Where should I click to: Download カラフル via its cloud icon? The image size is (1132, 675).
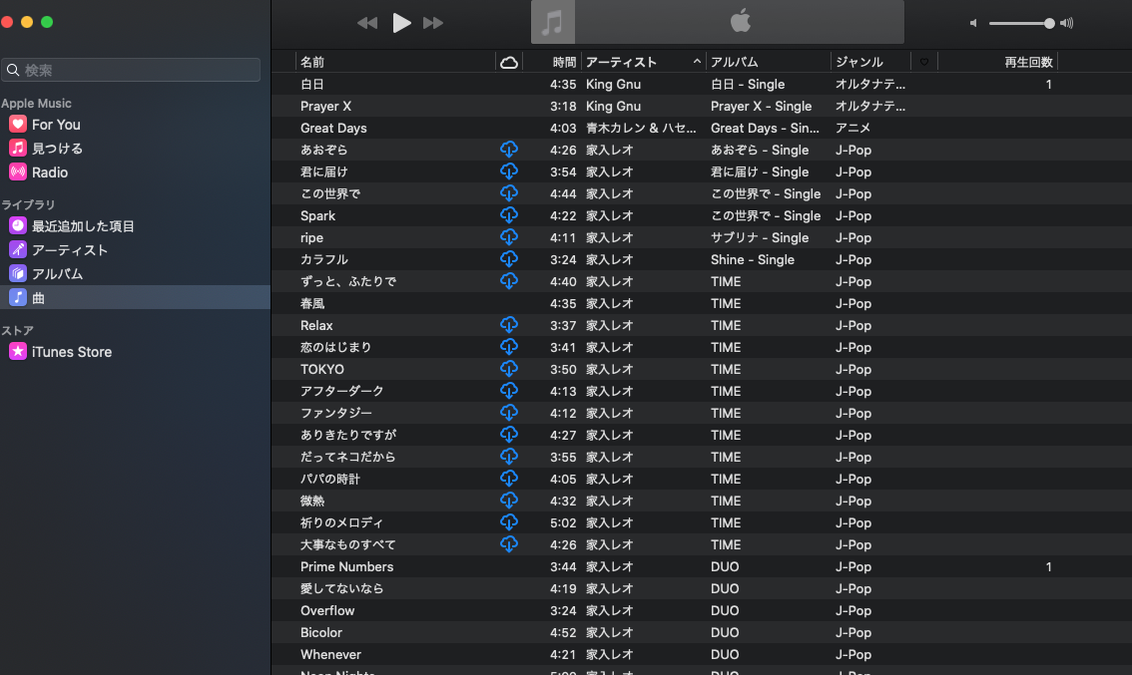509,259
